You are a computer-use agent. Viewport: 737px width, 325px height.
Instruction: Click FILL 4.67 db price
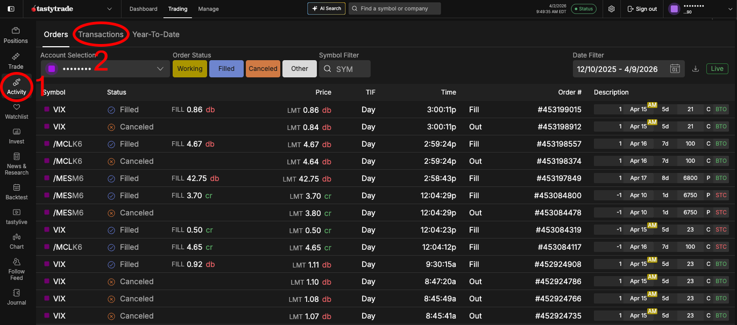click(x=193, y=144)
